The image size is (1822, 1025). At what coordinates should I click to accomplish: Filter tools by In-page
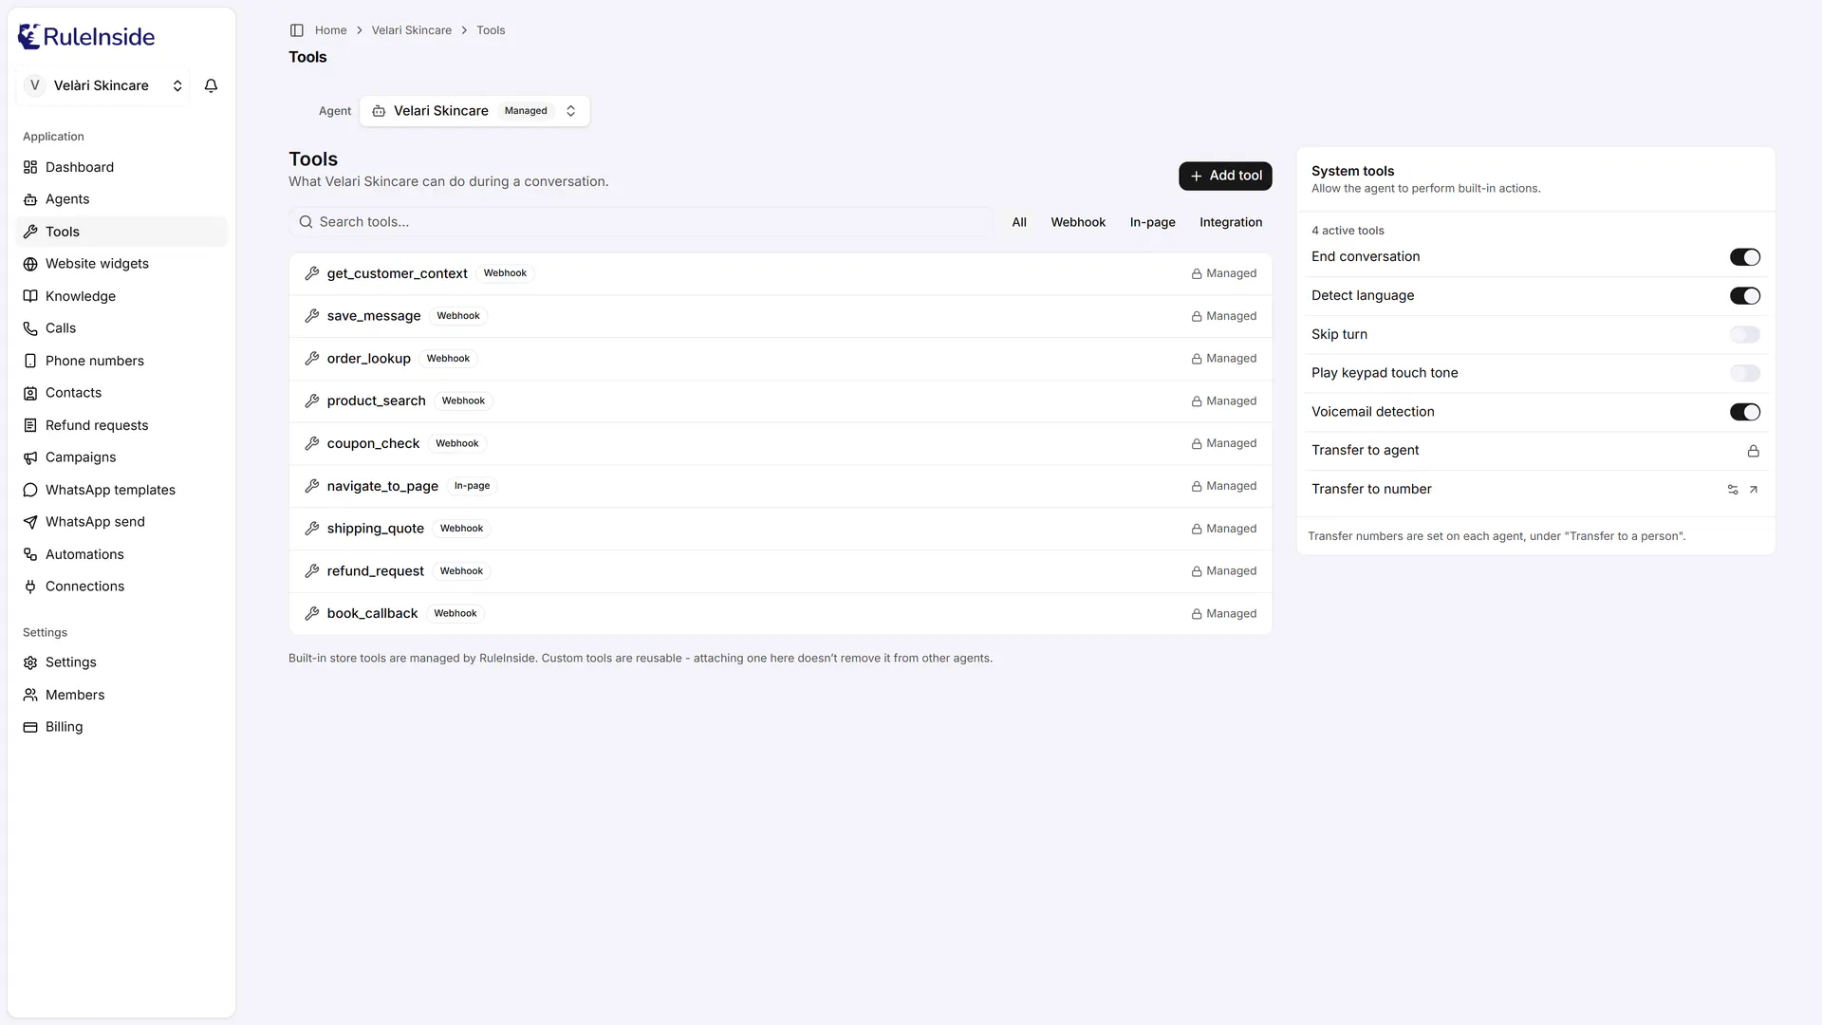tap(1152, 222)
